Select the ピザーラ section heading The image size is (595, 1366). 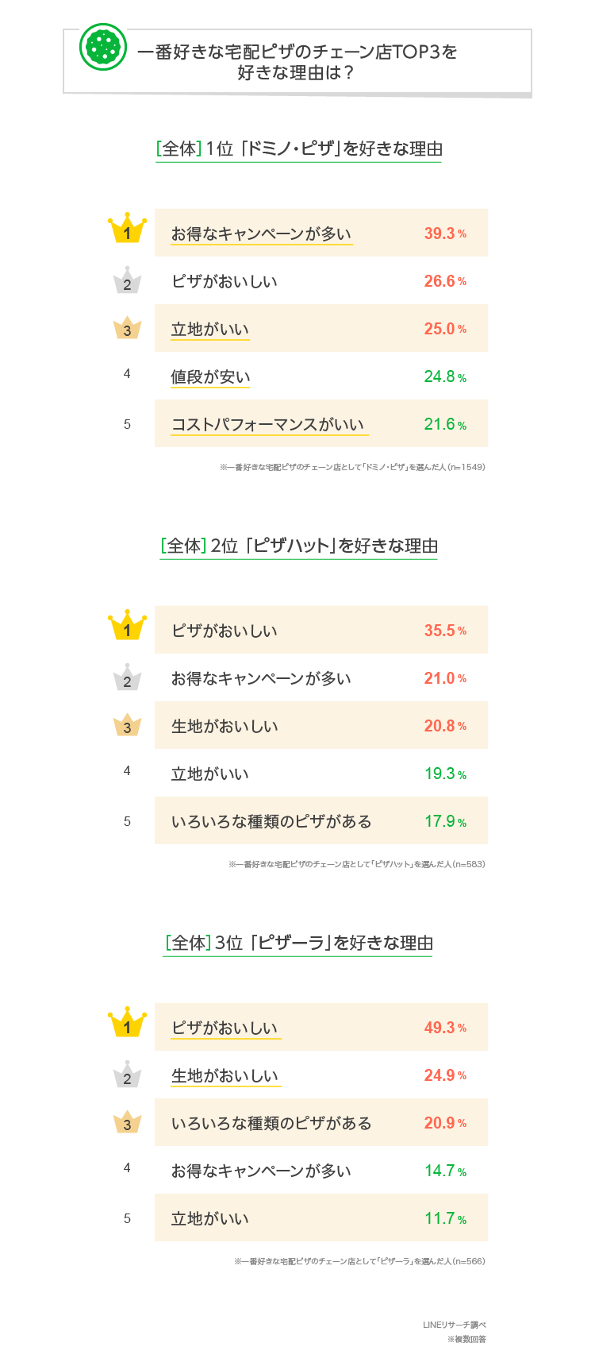pyautogui.click(x=299, y=943)
